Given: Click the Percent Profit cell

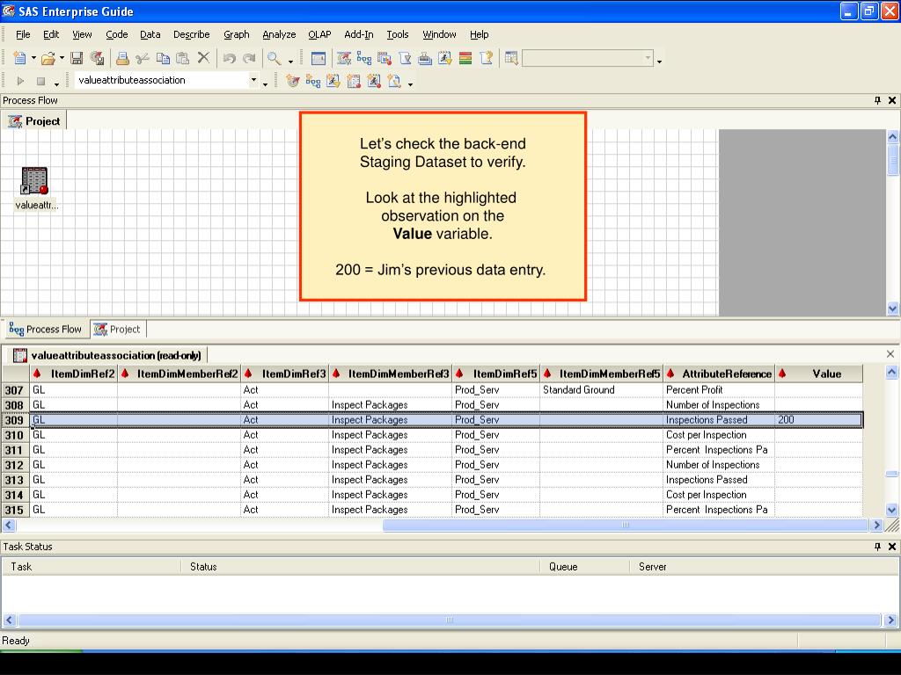Looking at the screenshot, I should click(x=719, y=390).
